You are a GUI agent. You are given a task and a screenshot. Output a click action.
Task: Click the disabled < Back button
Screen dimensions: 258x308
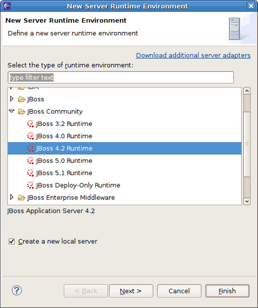86,291
